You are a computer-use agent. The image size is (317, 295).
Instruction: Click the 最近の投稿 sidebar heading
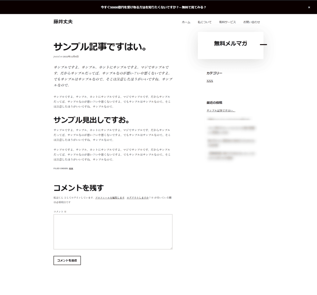(214, 102)
